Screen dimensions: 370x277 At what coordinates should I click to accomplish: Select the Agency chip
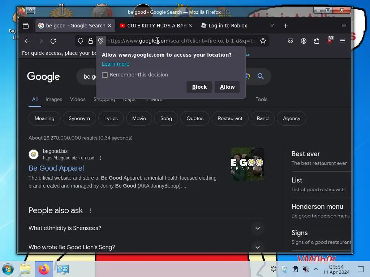[292, 118]
